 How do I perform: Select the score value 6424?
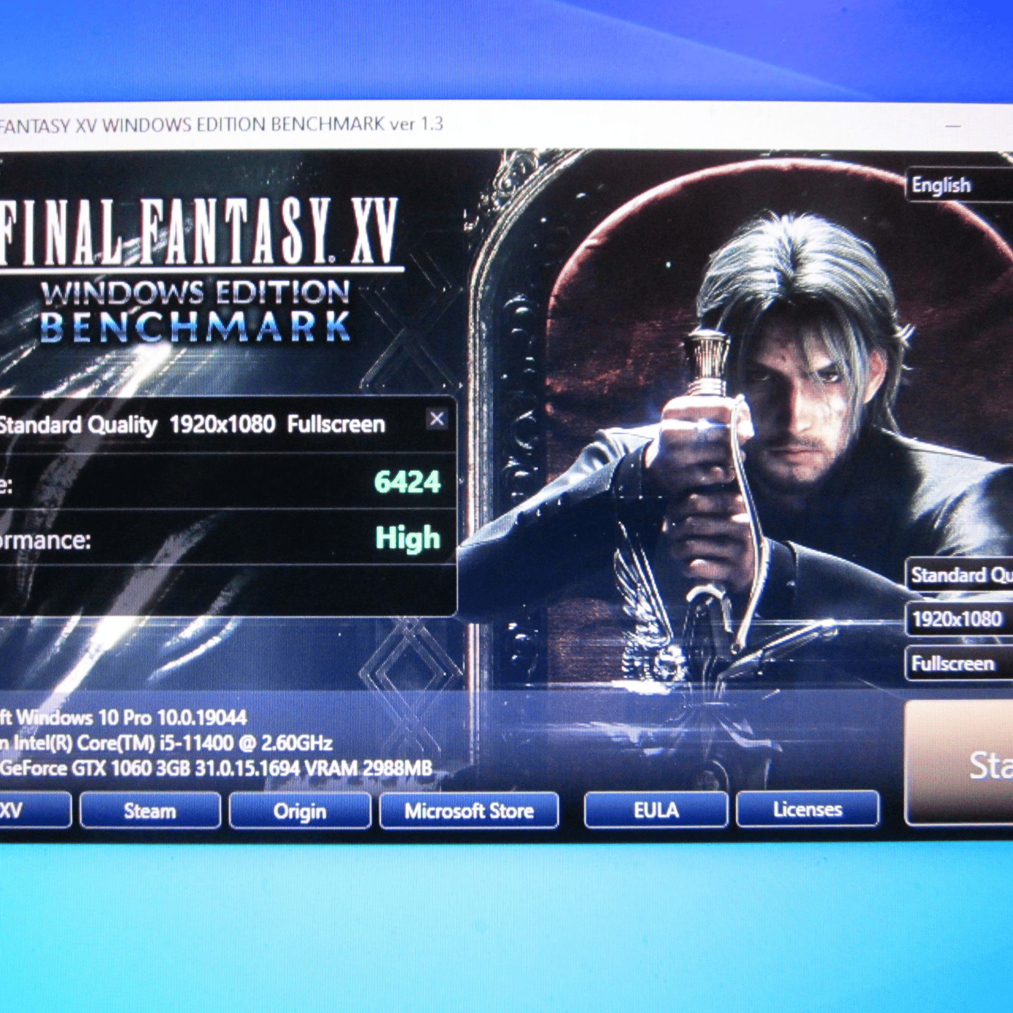[408, 482]
